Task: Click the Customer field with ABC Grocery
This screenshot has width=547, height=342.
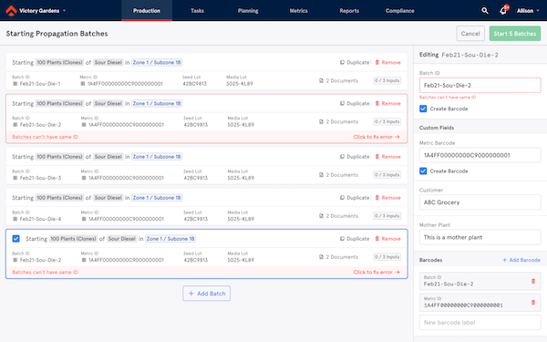Action: pyautogui.click(x=480, y=202)
